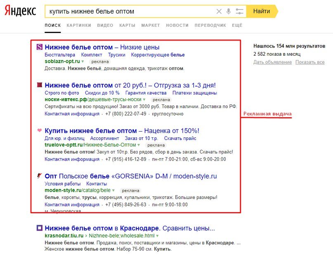Open the truelove-optt.ru green URL
The height and width of the screenshot is (255, 333).
pos(90,145)
